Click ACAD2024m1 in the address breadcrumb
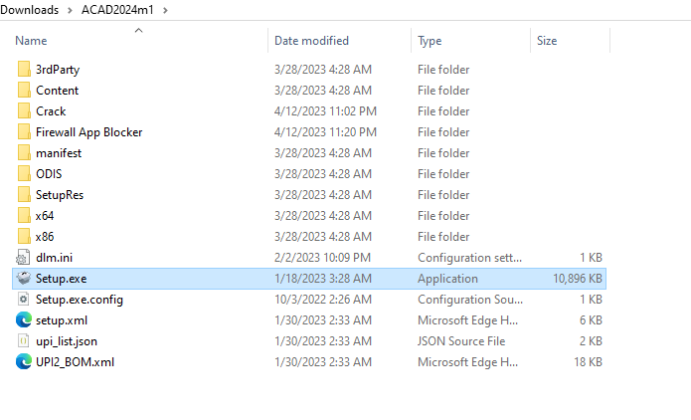 (x=117, y=10)
